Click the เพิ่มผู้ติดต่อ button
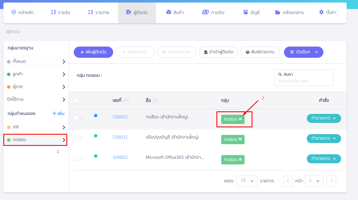Image resolution: width=358 pixels, height=200 pixels. click(x=93, y=52)
